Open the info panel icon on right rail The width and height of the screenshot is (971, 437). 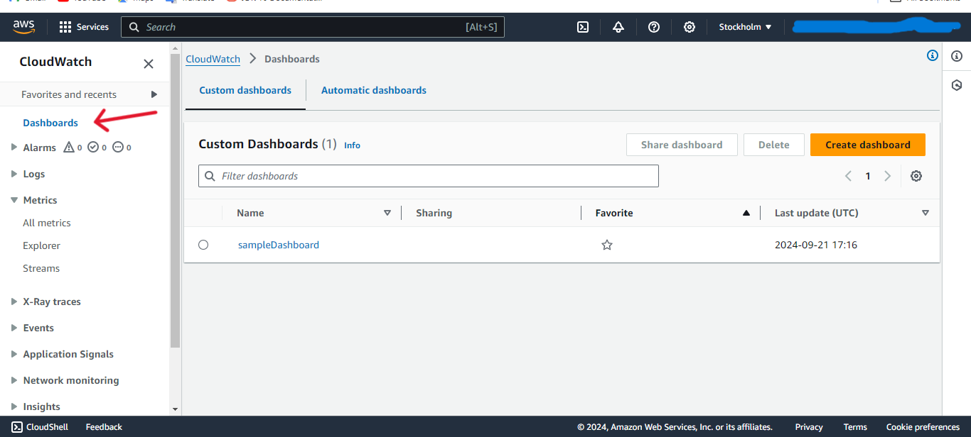coord(957,56)
